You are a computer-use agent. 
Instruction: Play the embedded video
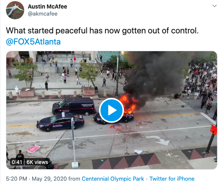click(x=111, y=110)
